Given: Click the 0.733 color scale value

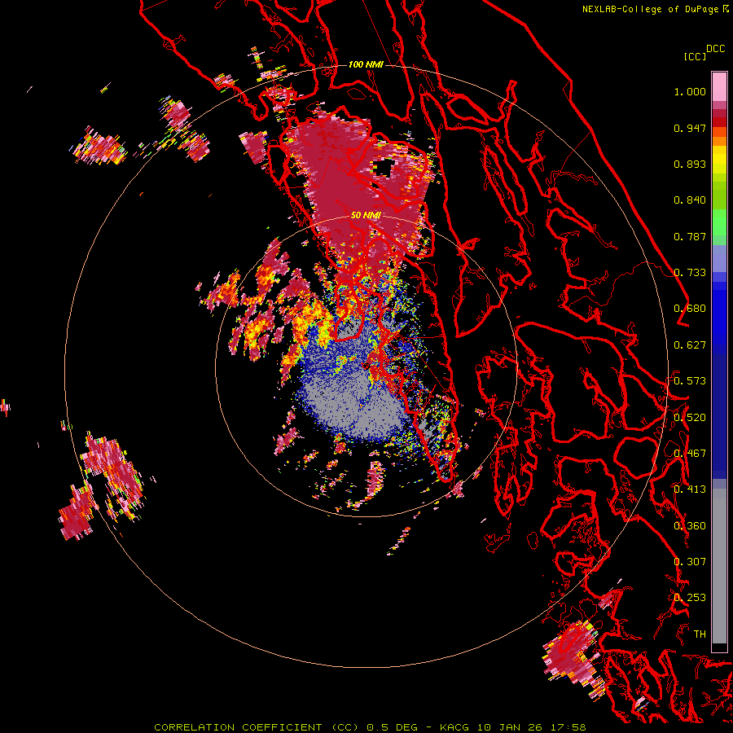Looking at the screenshot, I should (690, 273).
